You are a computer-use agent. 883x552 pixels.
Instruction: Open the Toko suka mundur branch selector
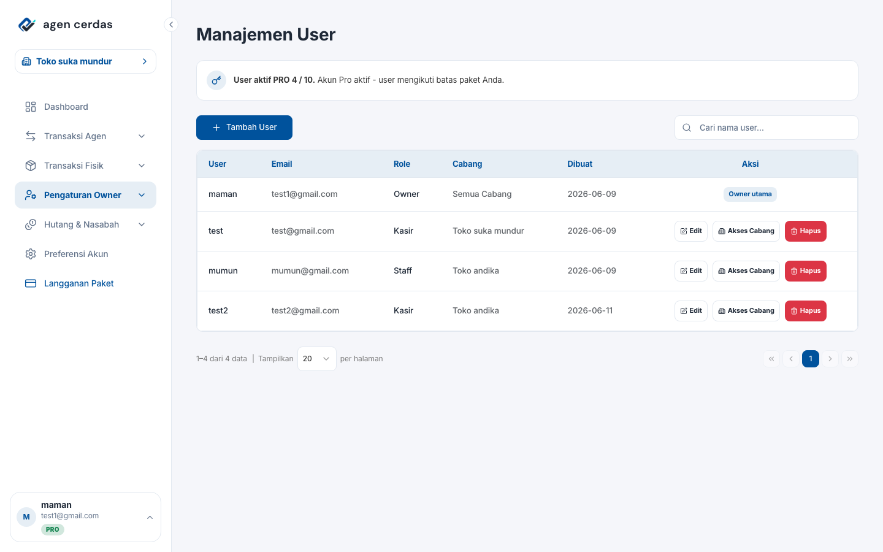click(85, 61)
